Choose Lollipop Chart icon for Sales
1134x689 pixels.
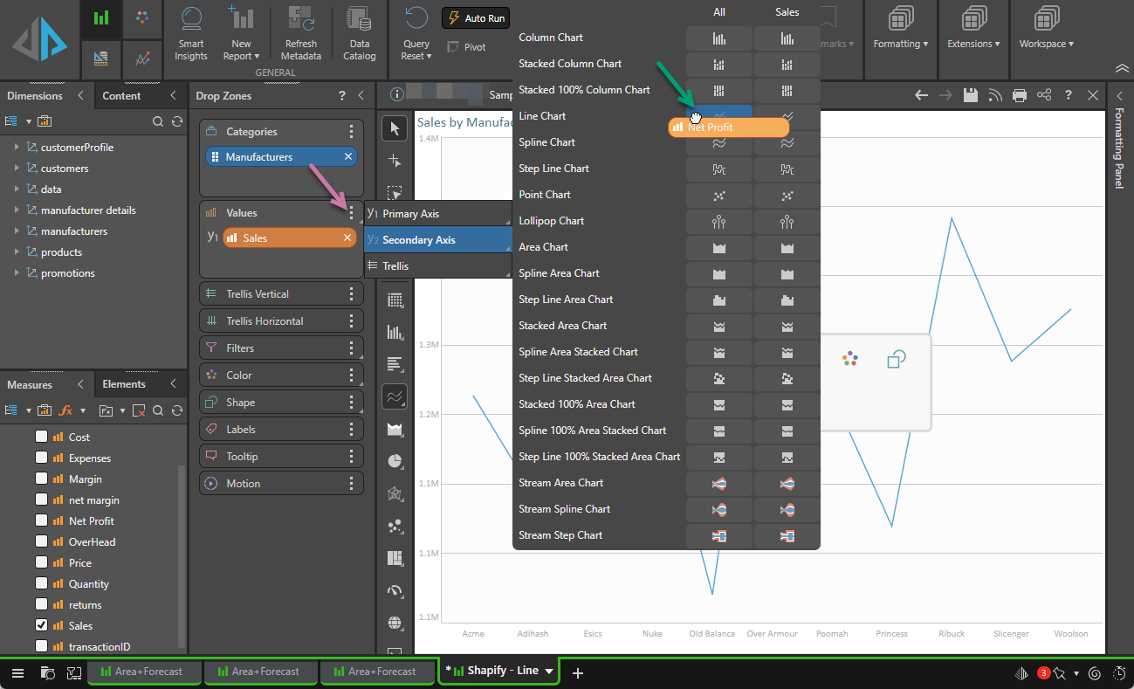(787, 221)
